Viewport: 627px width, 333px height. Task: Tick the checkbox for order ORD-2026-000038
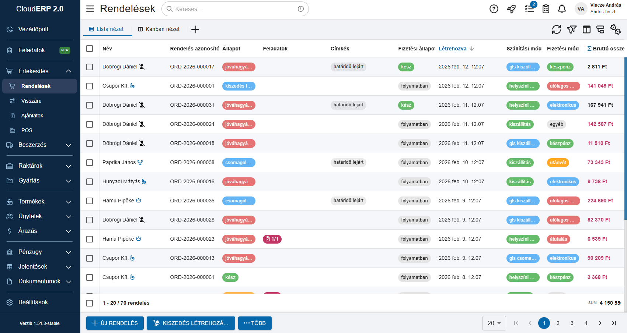tap(90, 163)
